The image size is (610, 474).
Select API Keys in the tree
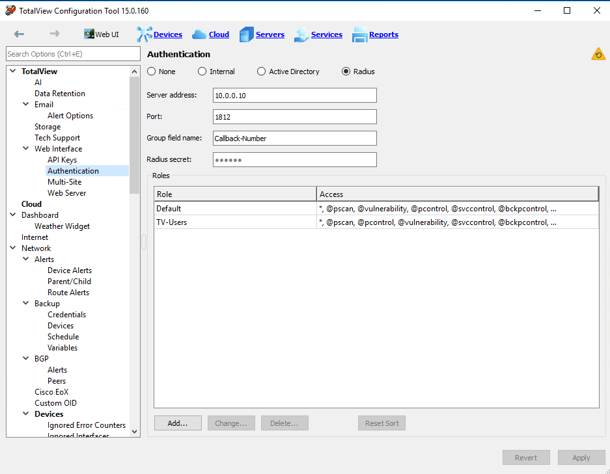(x=62, y=160)
